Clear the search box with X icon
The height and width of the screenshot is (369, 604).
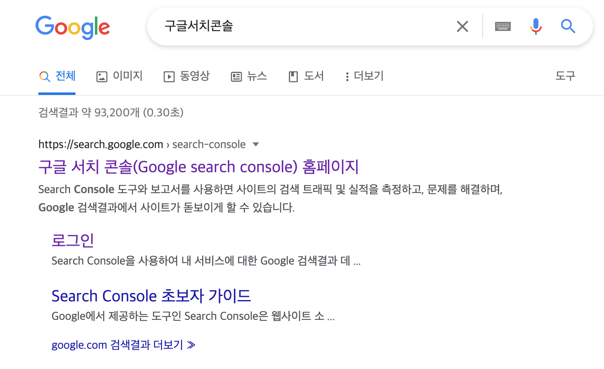point(462,26)
